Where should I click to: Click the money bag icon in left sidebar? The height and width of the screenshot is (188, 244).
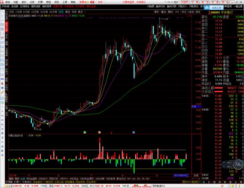2,83
